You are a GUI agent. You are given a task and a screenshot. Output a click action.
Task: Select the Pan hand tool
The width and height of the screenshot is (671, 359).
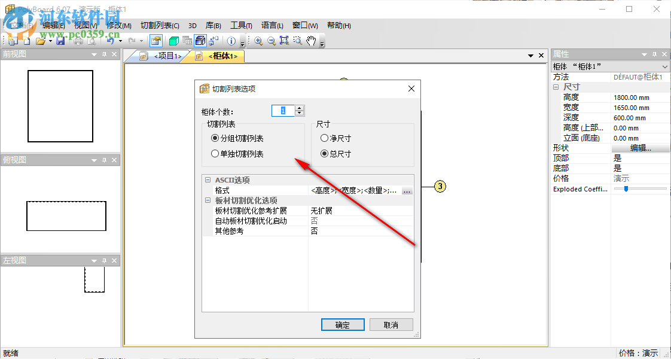(311, 41)
